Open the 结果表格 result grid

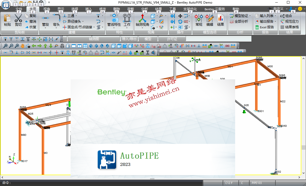pos(289,27)
